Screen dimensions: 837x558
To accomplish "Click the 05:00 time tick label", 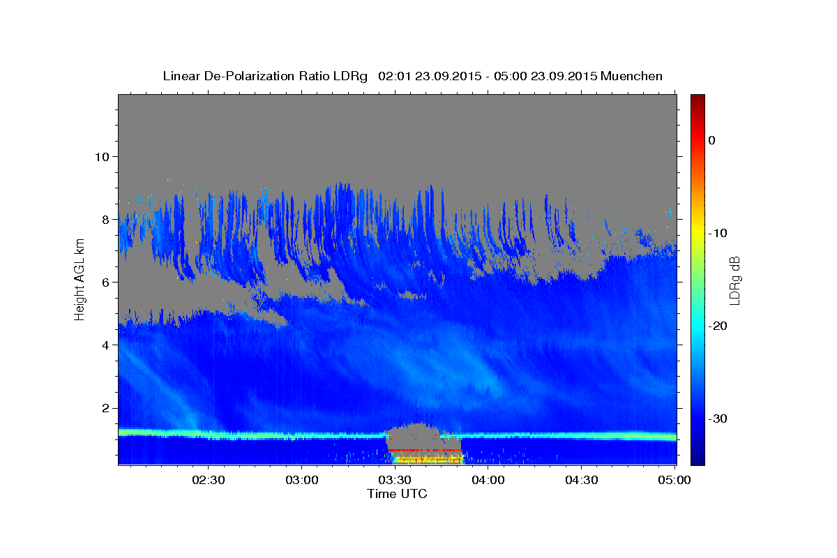I will tap(674, 480).
